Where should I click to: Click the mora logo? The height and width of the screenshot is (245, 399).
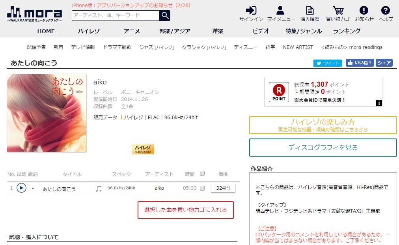point(34,14)
